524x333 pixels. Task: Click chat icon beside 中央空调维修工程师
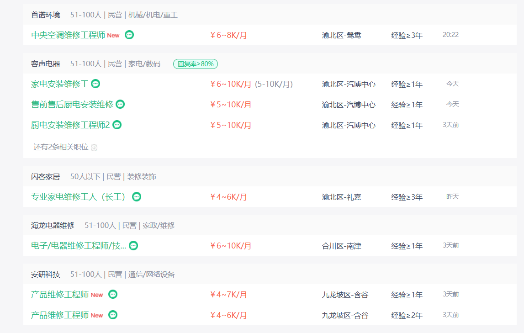[x=129, y=35]
